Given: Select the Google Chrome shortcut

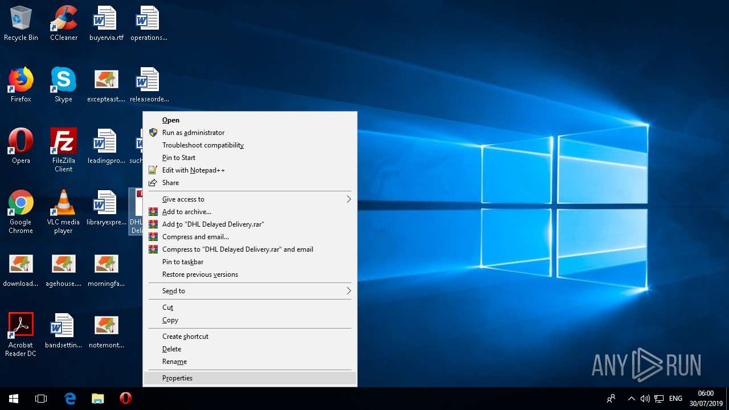Looking at the screenshot, I should [21, 212].
